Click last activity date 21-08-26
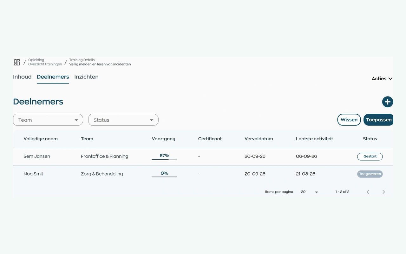The image size is (406, 254). point(306,174)
